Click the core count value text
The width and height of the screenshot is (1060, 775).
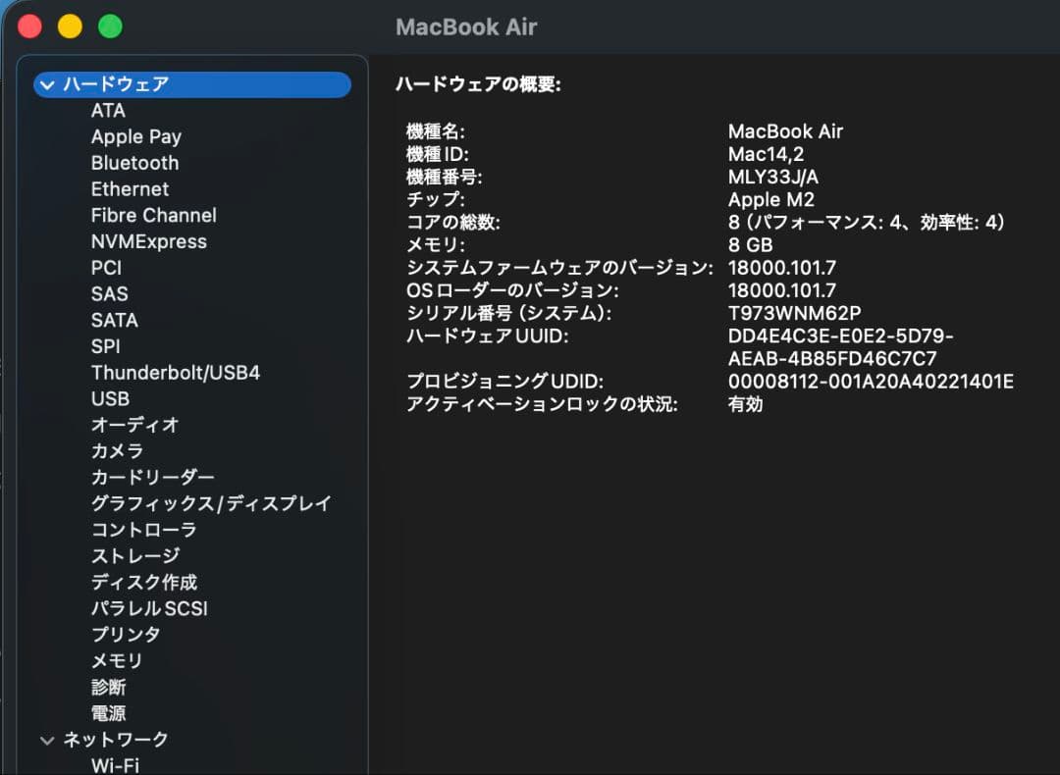867,223
